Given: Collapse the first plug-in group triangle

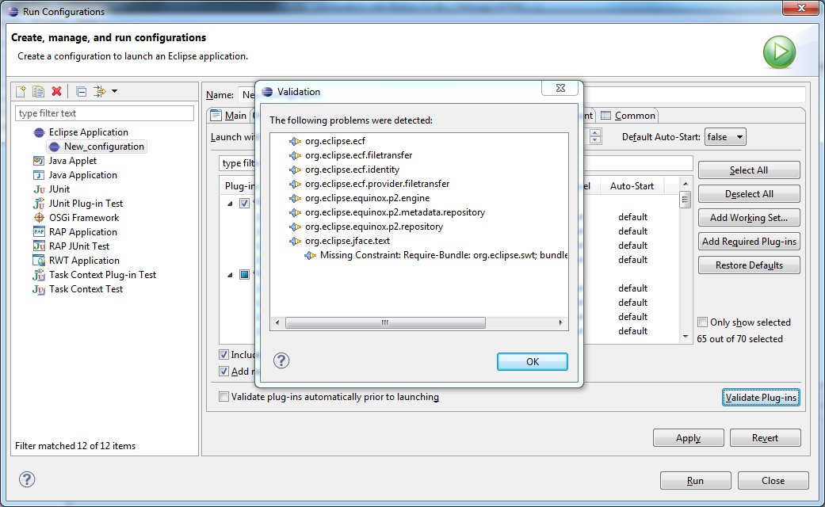Looking at the screenshot, I should click(x=230, y=204).
